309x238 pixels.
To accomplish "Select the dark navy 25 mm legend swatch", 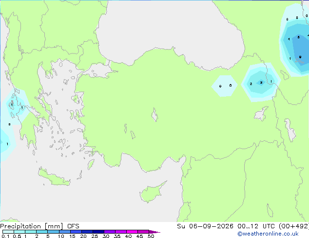I will pos(98,232).
